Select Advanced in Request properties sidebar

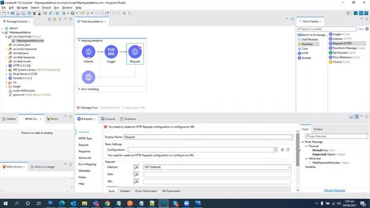tap(85, 158)
